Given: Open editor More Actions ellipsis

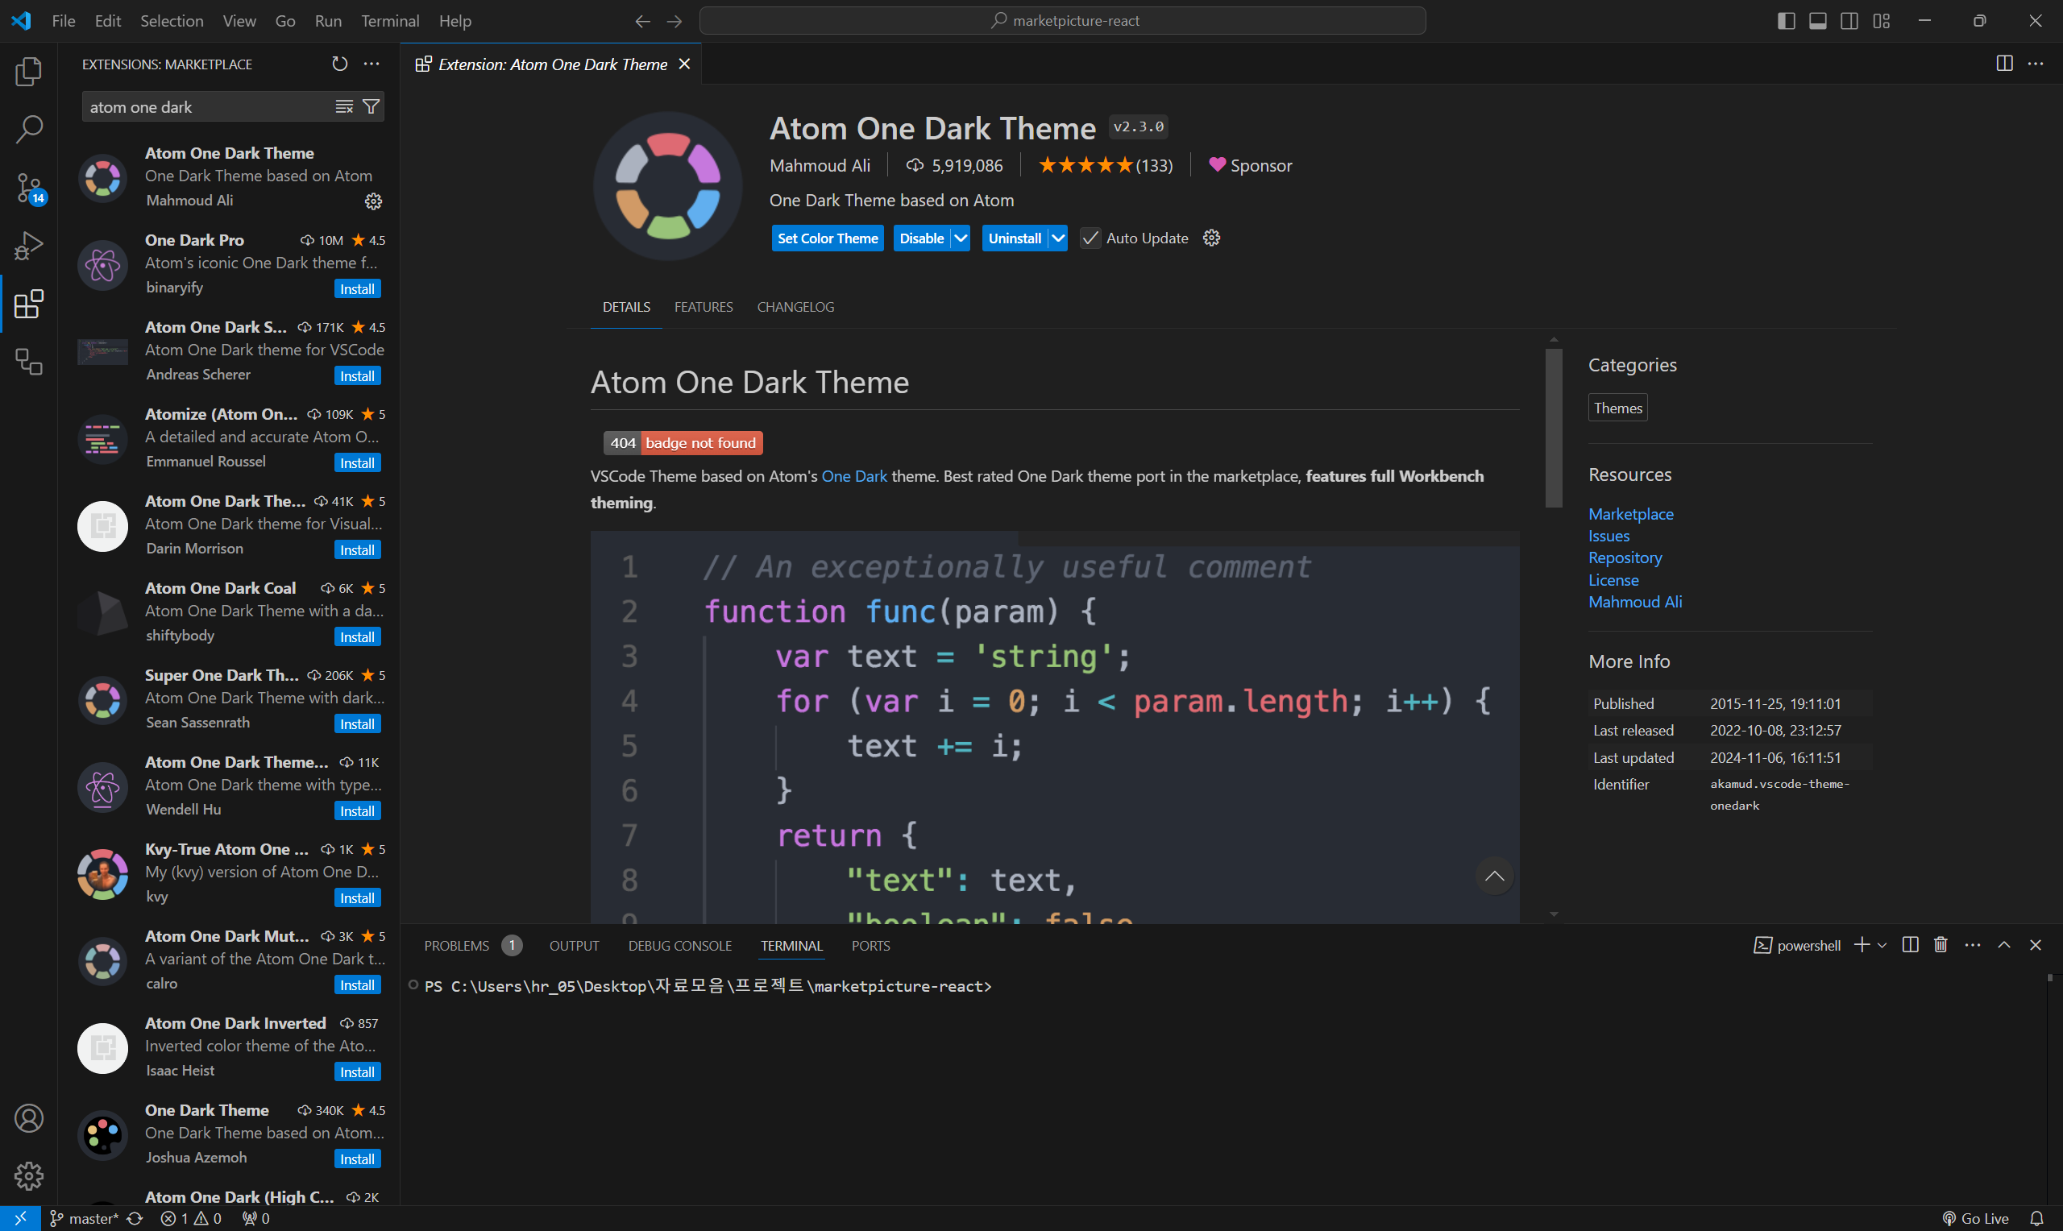Looking at the screenshot, I should [x=2036, y=64].
